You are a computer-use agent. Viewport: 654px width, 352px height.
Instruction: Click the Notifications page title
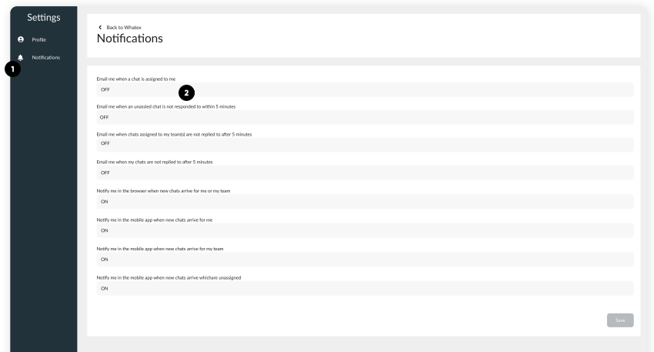pos(130,39)
